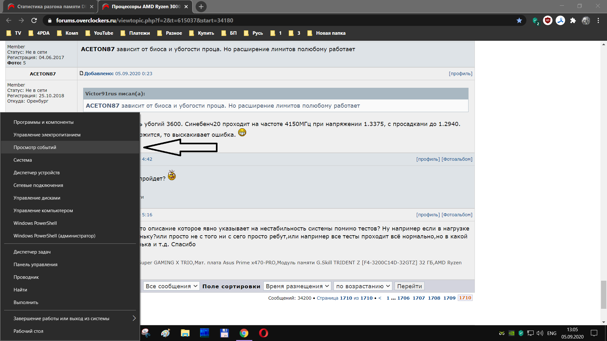The width and height of the screenshot is (607, 341).
Task: Open File Explorer from the taskbar
Action: [x=185, y=333]
